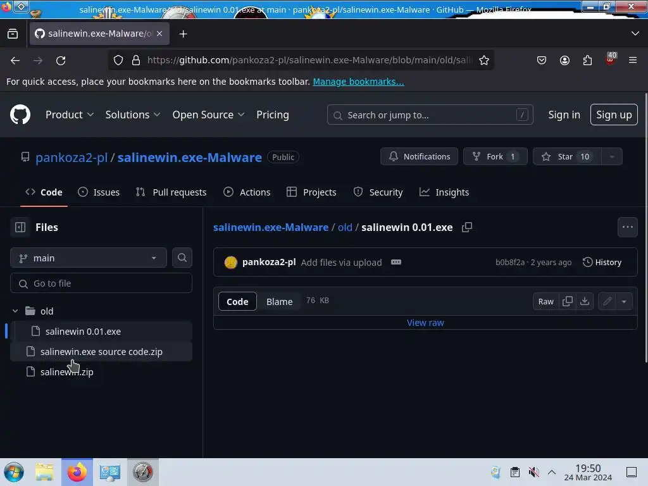Open the uBlock extension icon showing 40
Screen dimensions: 648x486
coord(611,59)
